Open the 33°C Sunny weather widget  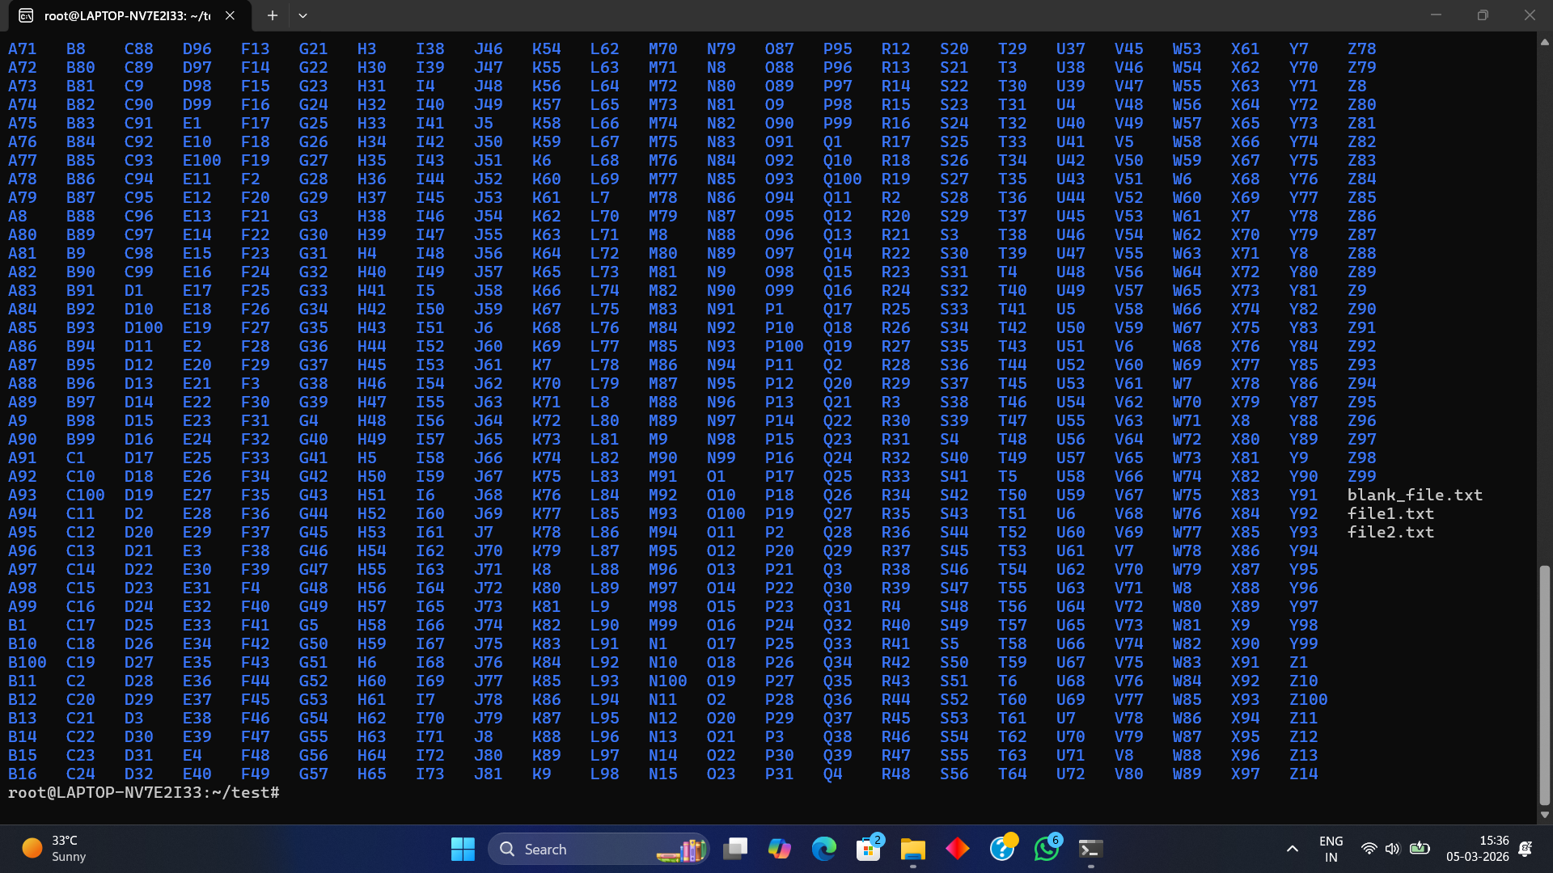(x=55, y=849)
